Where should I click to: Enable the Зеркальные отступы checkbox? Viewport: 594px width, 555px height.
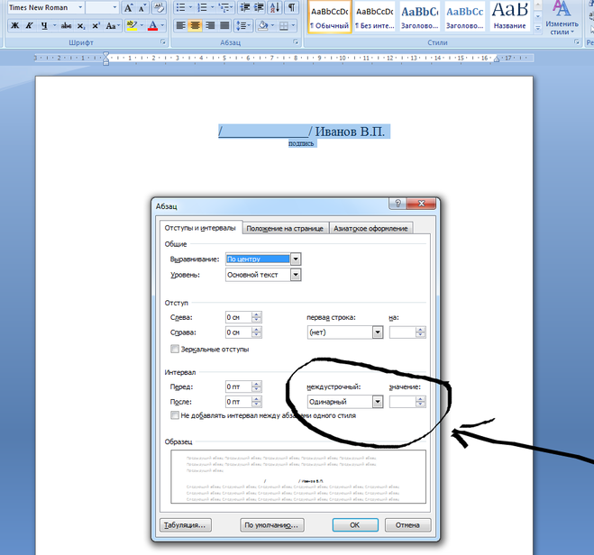[175, 349]
